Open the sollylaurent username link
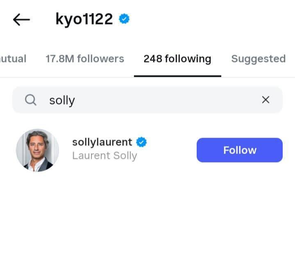This screenshot has height=259, width=295. [x=102, y=142]
